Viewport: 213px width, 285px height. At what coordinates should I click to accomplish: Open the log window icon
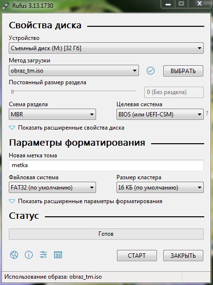[x=58, y=255]
